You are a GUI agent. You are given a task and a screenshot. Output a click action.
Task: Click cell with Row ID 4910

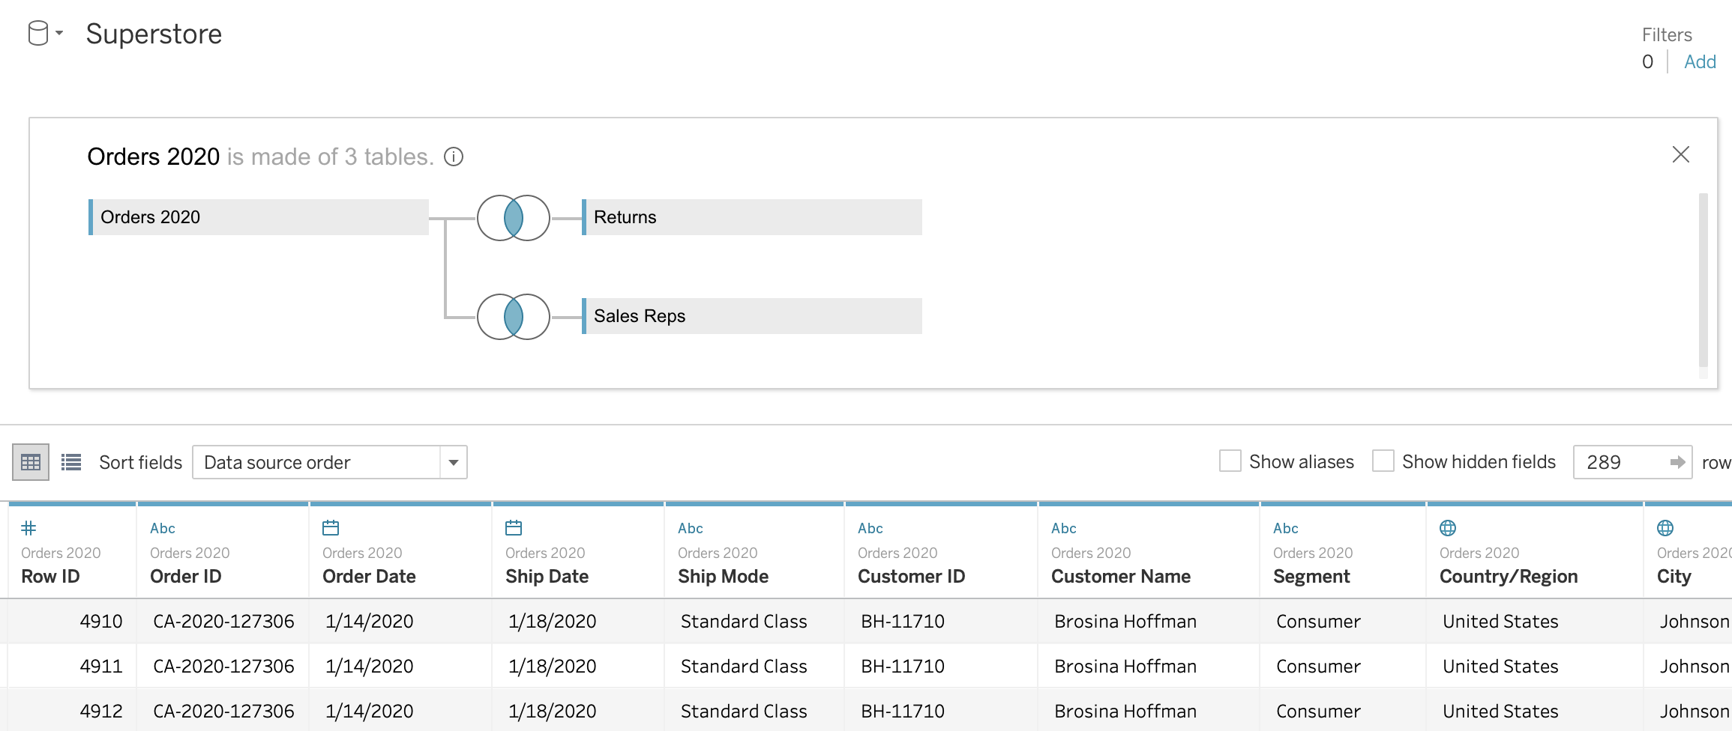click(x=72, y=621)
